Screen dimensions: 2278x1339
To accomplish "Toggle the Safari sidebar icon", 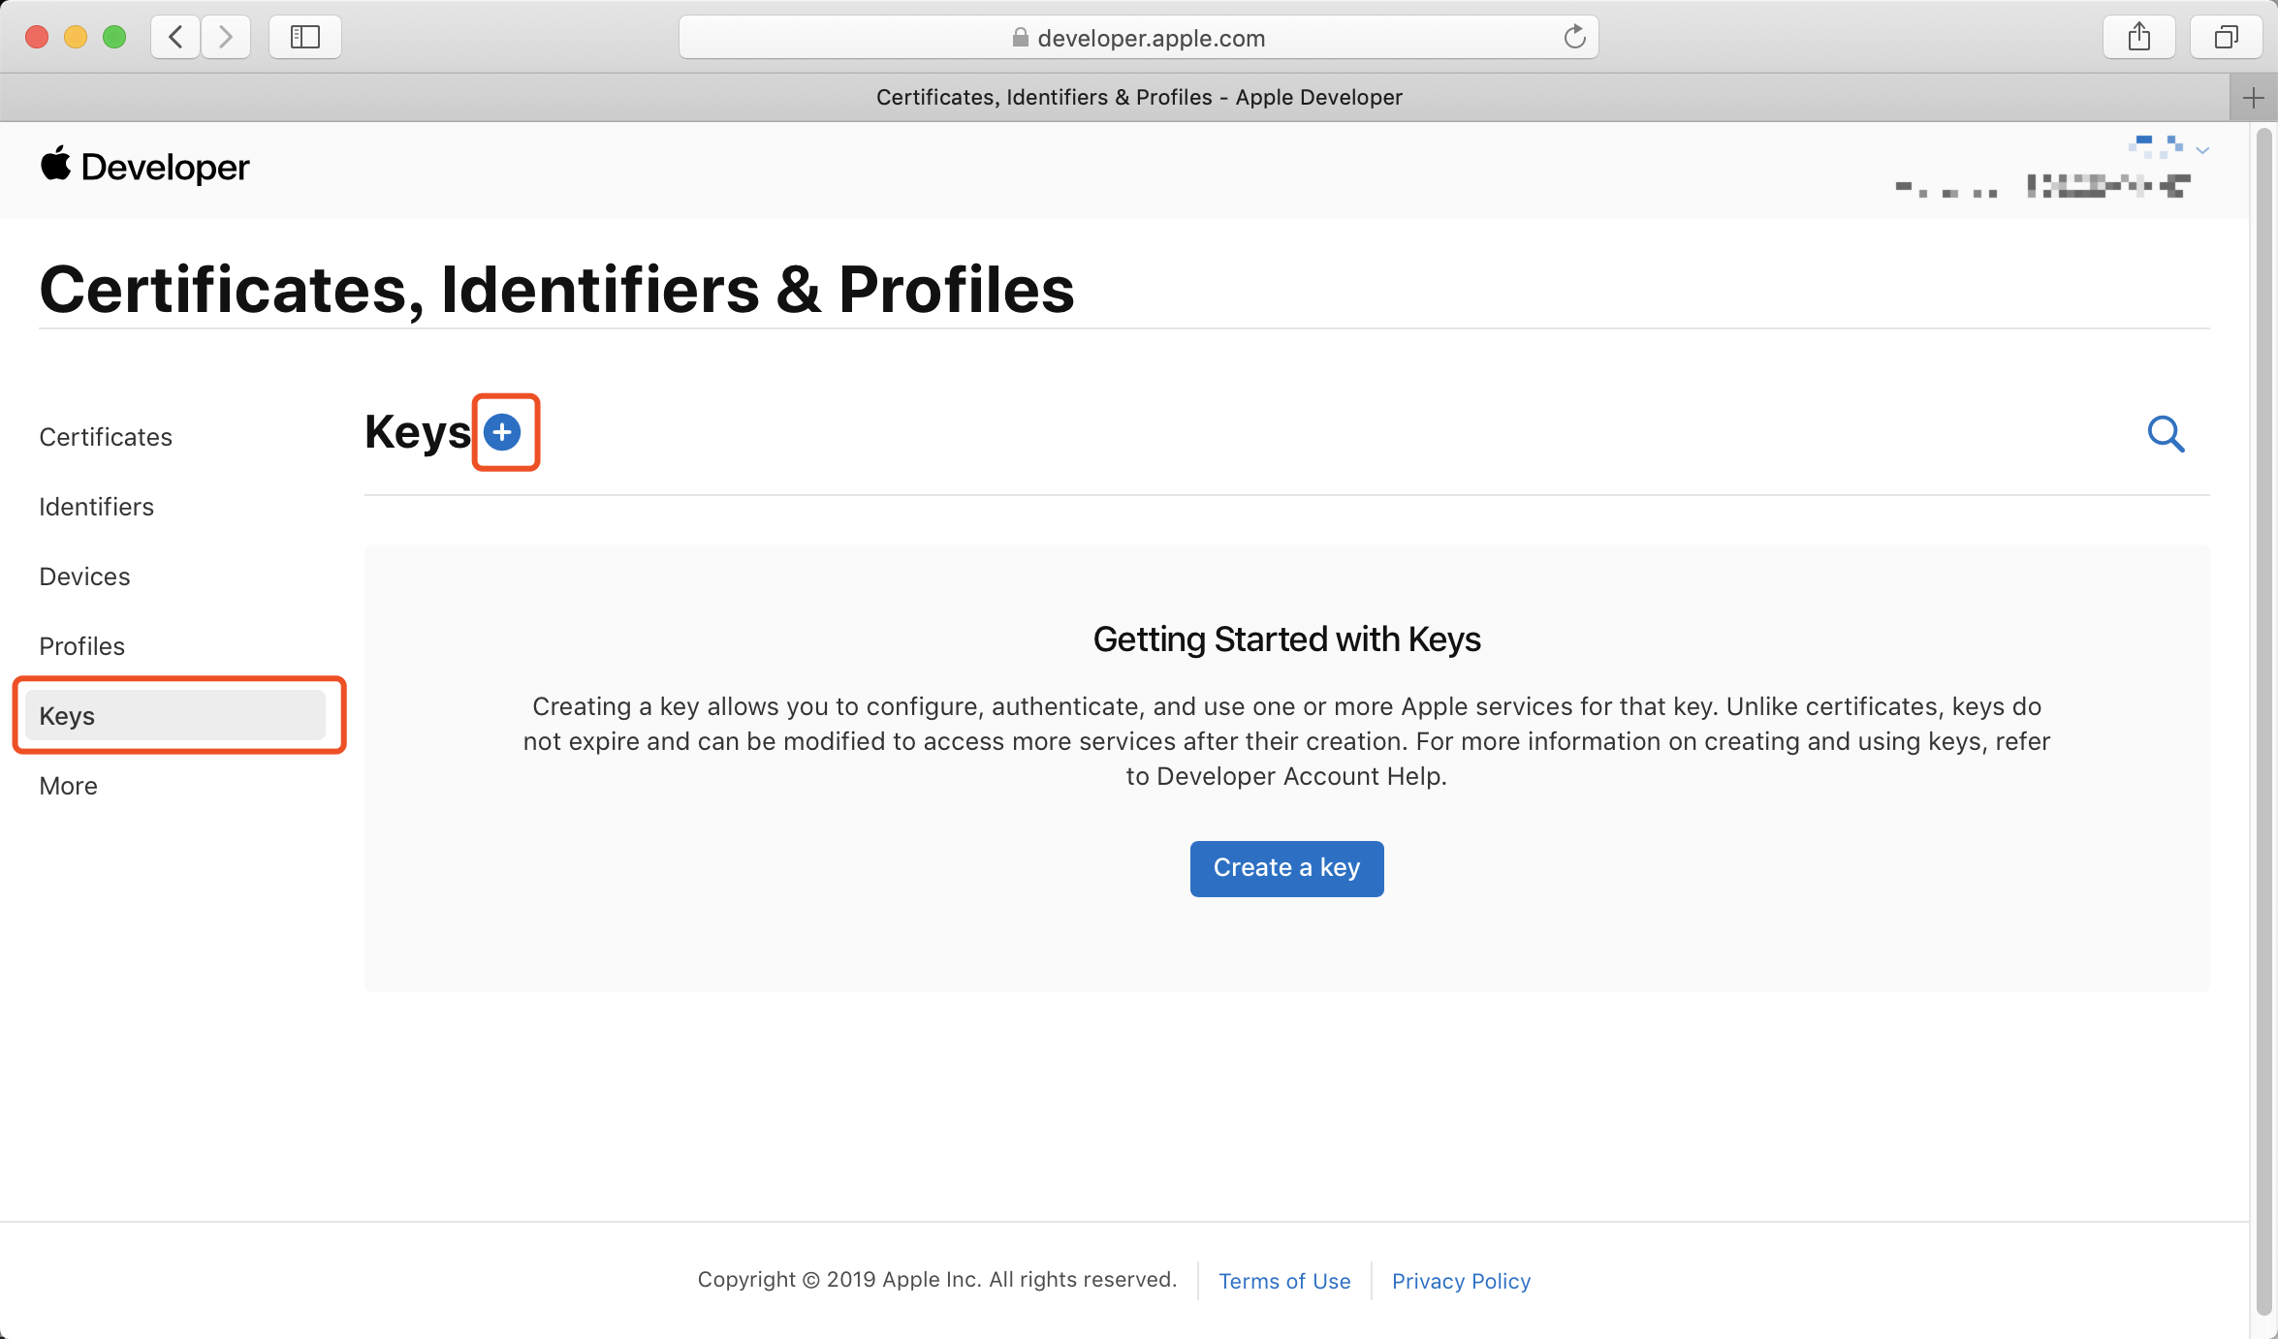I will [305, 38].
